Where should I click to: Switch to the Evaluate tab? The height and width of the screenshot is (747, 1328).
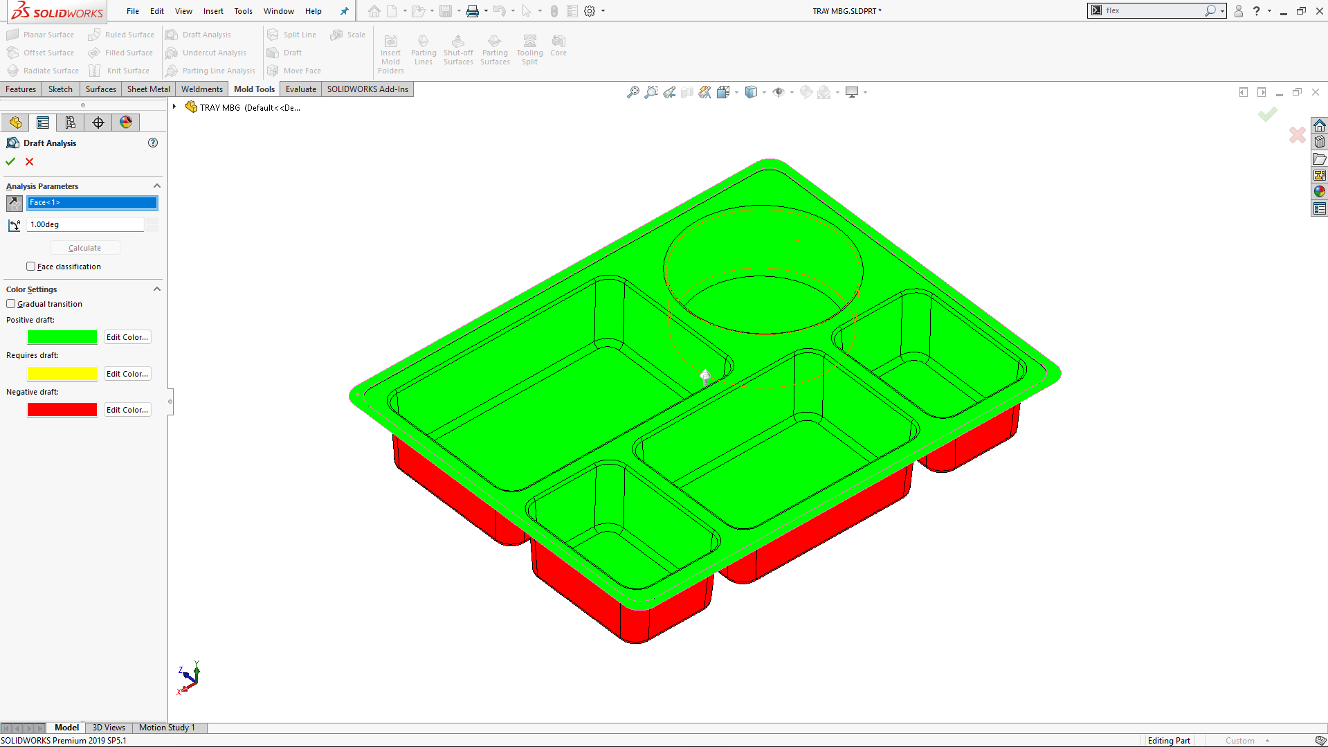click(301, 89)
